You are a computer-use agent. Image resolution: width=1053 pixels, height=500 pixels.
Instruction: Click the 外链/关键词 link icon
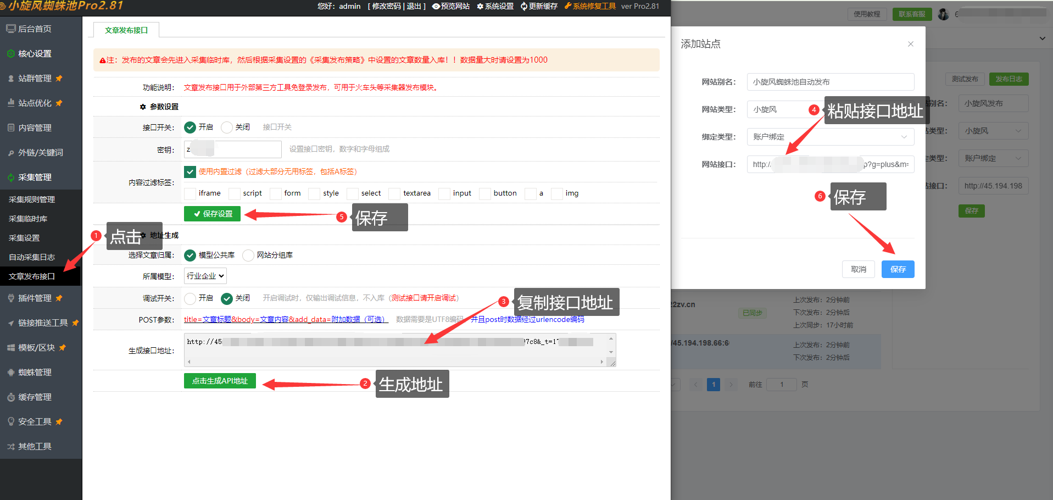(11, 152)
